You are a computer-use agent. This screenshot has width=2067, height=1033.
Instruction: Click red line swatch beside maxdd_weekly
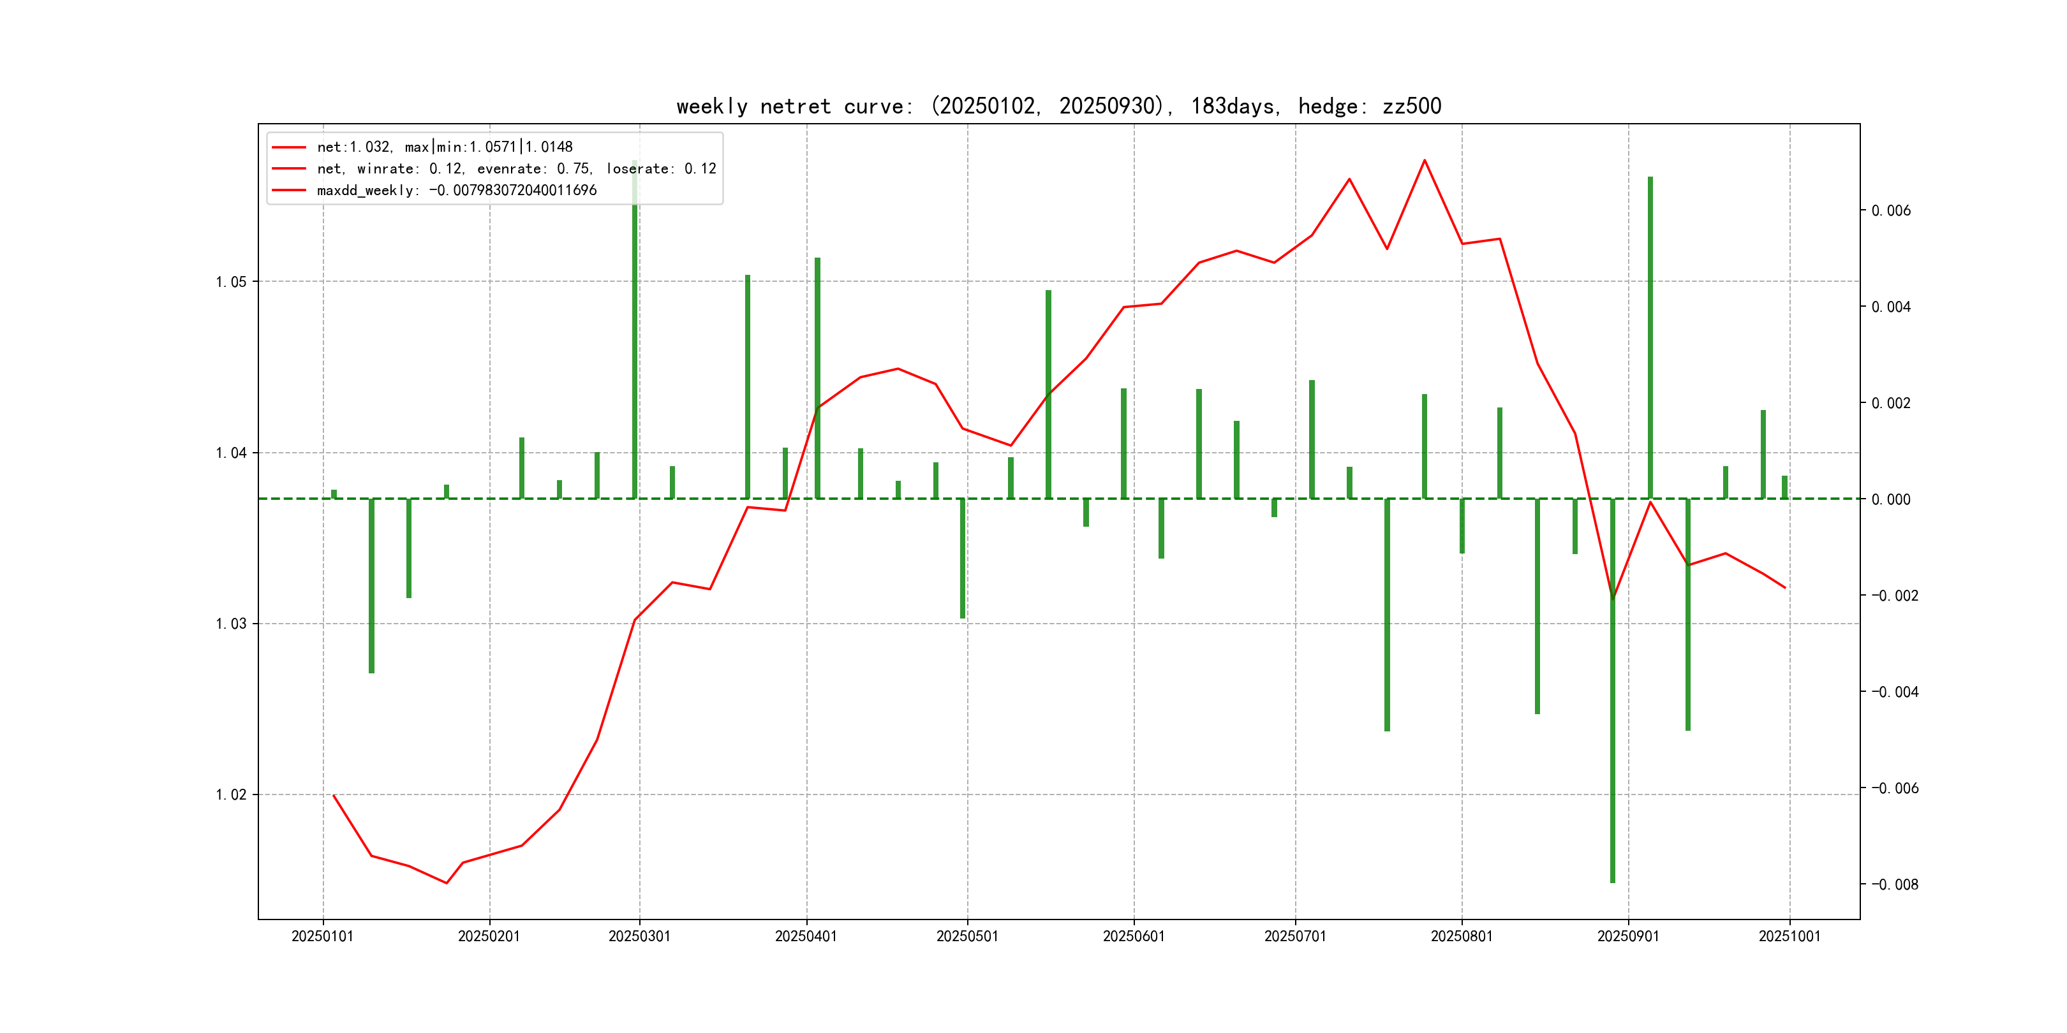point(289,190)
